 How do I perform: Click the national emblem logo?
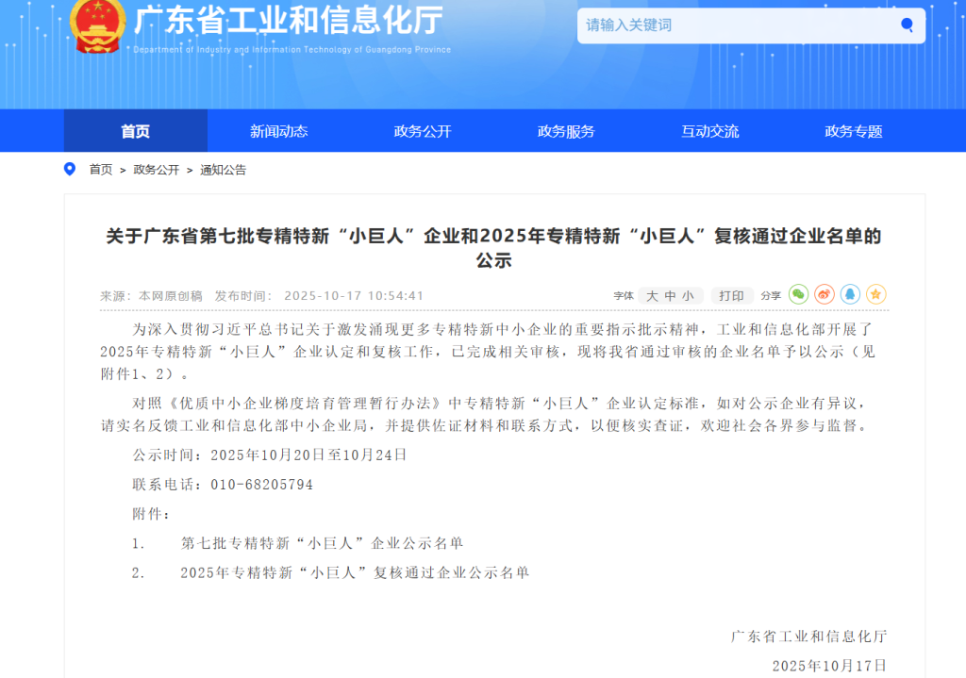click(98, 25)
